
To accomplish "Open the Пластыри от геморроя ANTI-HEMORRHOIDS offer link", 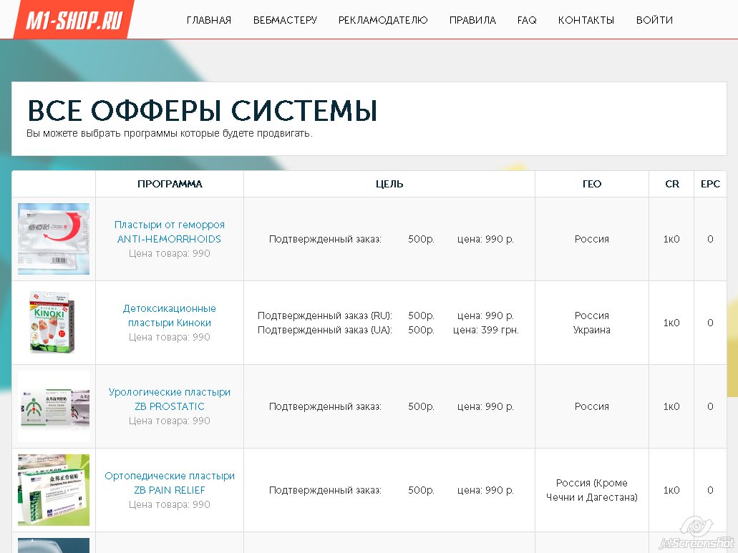I will [170, 232].
